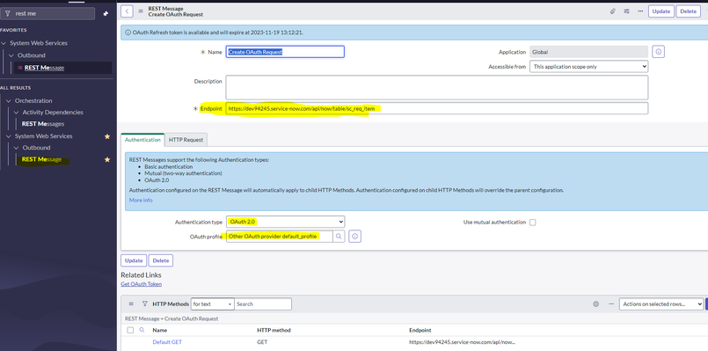This screenshot has height=351, width=708.
Task: Sort by the Endpoint column header
Action: click(420, 330)
